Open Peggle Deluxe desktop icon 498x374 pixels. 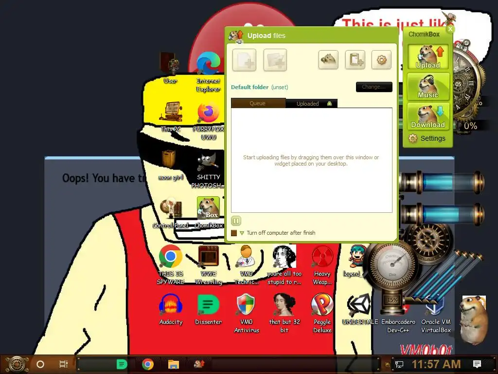(x=322, y=313)
